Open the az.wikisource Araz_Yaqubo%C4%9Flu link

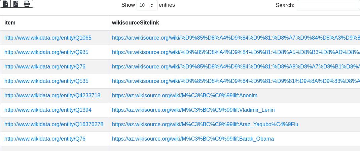[205, 124]
